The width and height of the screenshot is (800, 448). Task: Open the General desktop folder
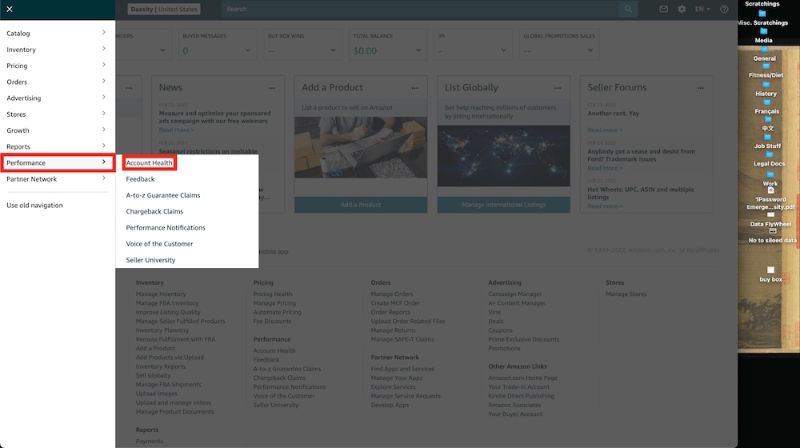point(765,54)
